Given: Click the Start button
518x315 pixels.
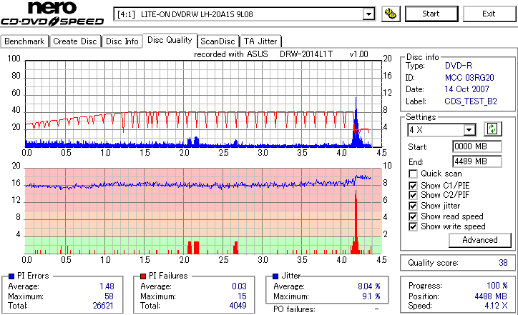Looking at the screenshot, I should click(431, 14).
